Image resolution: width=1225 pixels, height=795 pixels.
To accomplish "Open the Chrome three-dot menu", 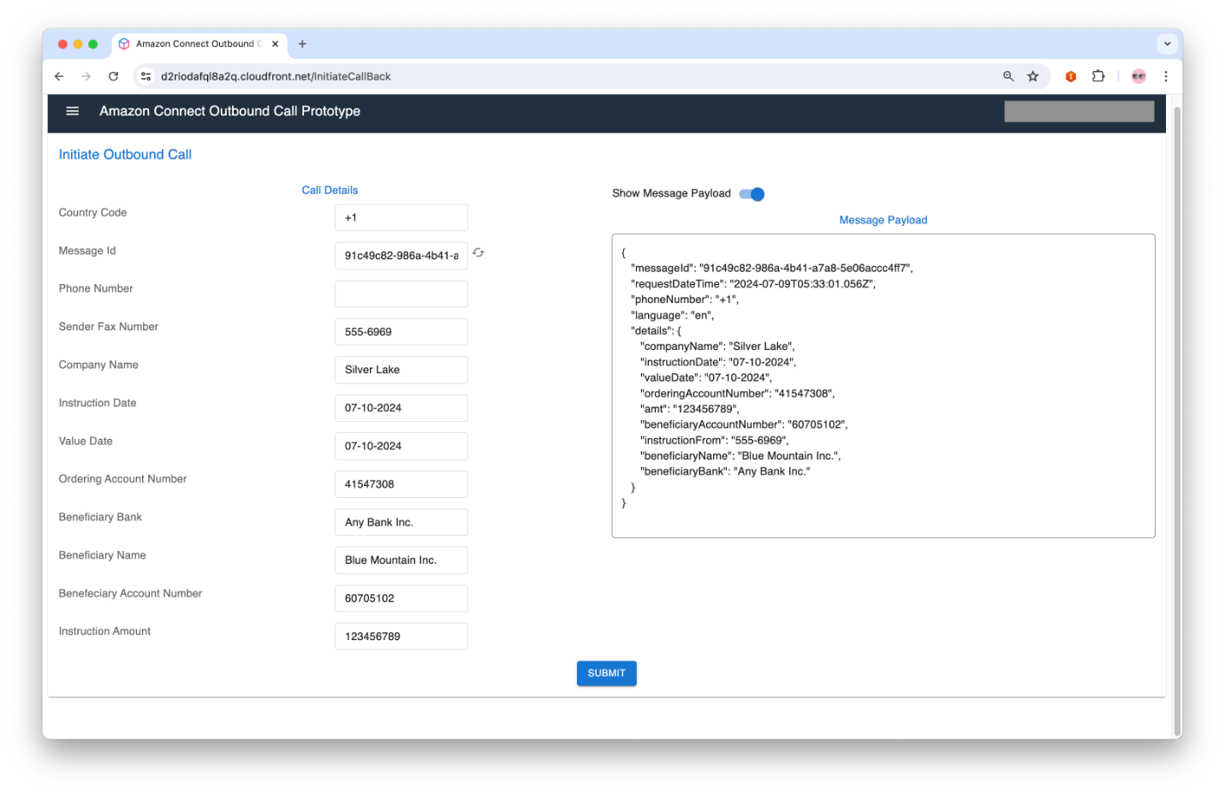I will 1166,76.
